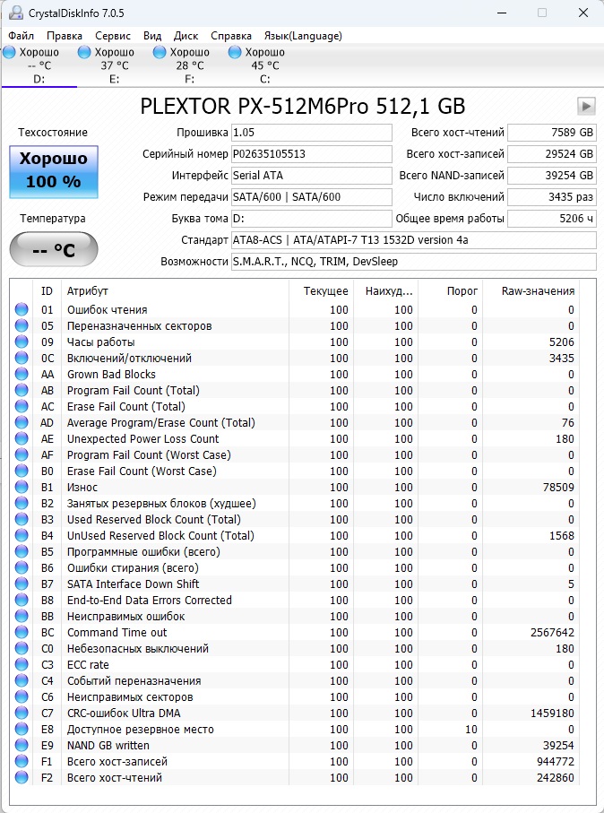This screenshot has width=604, height=813.
Task: Click status icon for CRC-ошибок Ultra DMA row
Action: tap(22, 713)
